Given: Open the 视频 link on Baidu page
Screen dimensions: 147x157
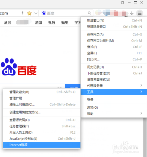Looking at the screenshot, I should point(52,23).
